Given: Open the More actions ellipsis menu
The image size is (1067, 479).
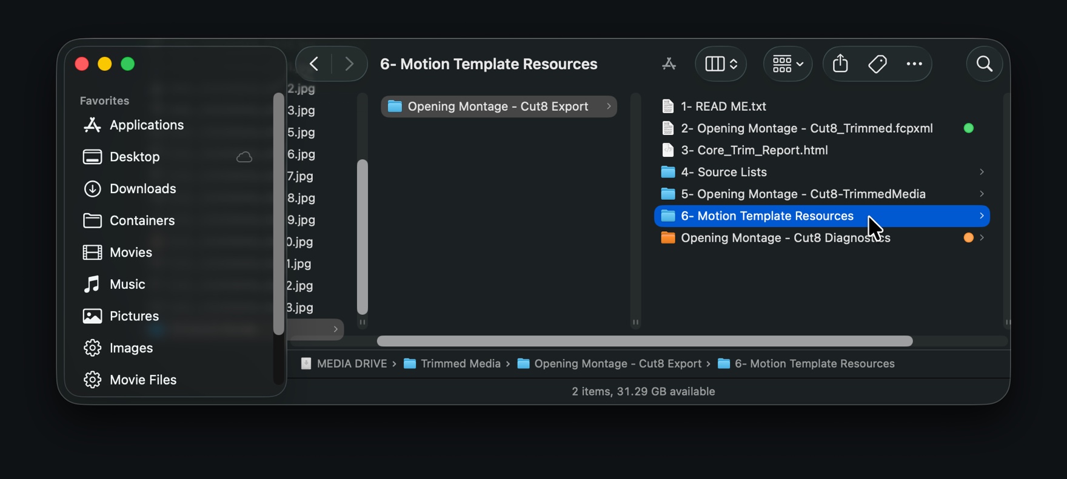Looking at the screenshot, I should pos(914,64).
